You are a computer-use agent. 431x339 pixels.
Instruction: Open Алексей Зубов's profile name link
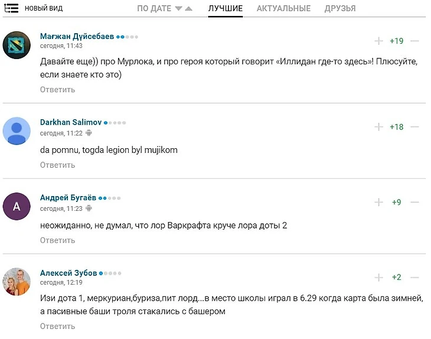click(68, 273)
